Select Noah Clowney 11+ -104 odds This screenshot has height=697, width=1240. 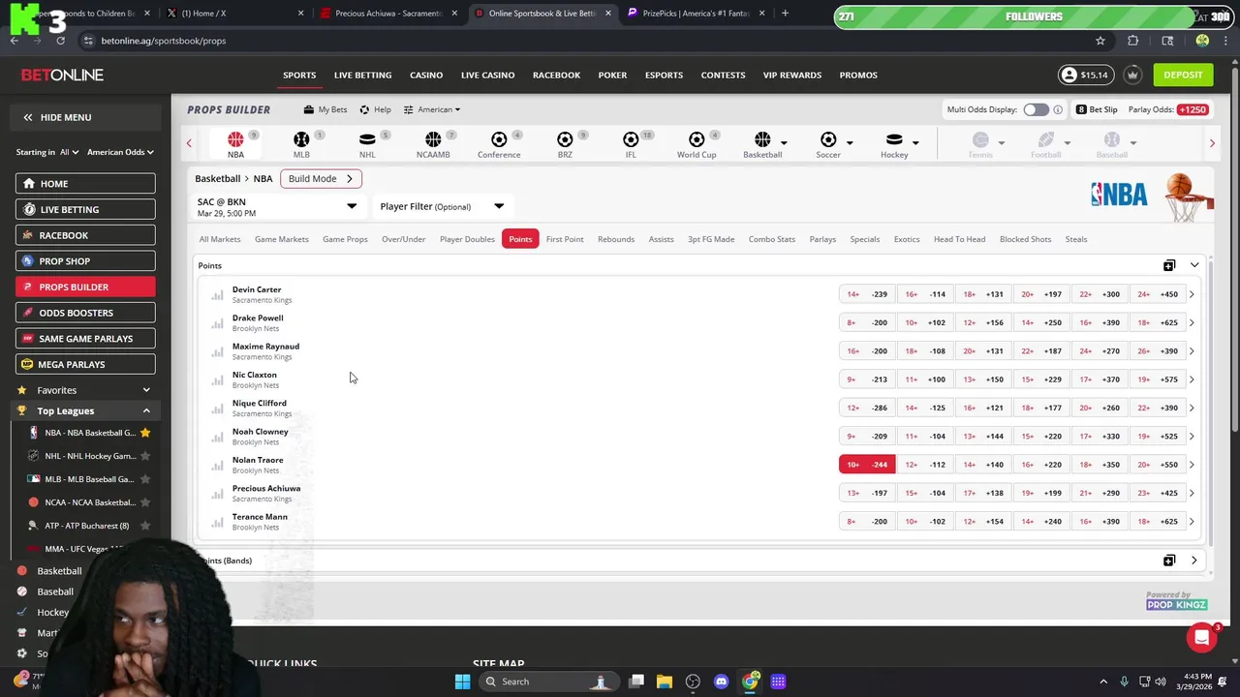[x=925, y=437]
